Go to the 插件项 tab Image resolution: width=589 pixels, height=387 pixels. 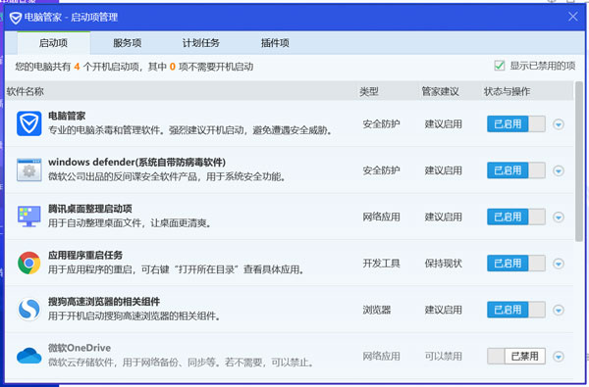[275, 43]
